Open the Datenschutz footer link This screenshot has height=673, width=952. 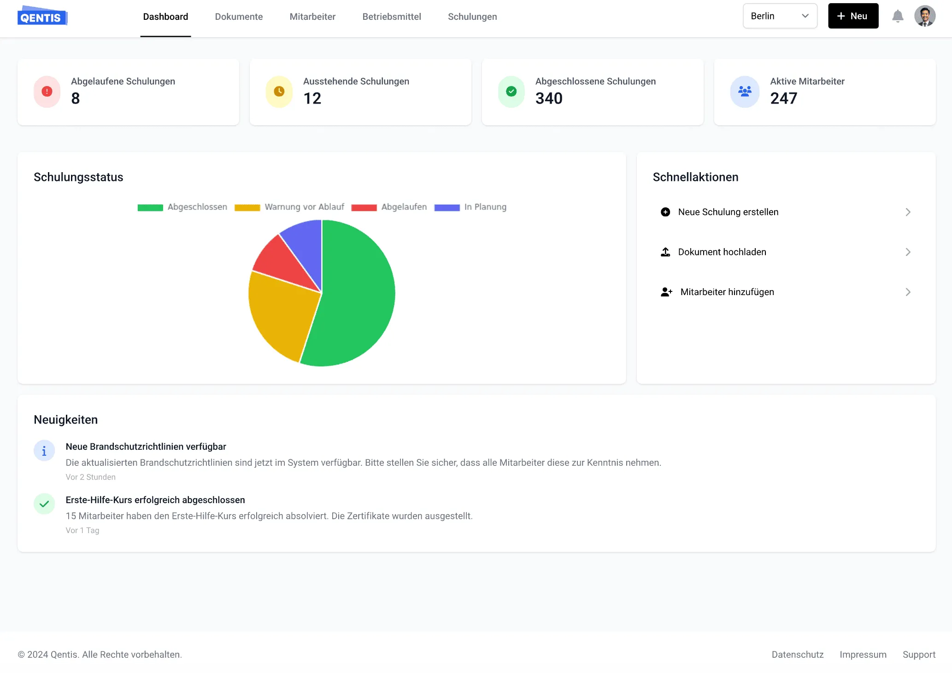point(797,655)
